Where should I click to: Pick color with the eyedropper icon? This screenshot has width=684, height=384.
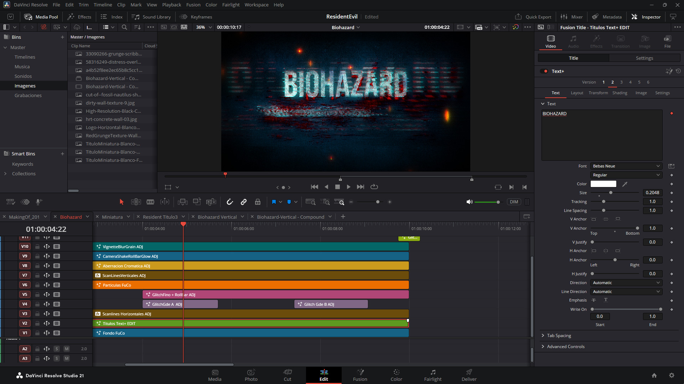tap(625, 184)
